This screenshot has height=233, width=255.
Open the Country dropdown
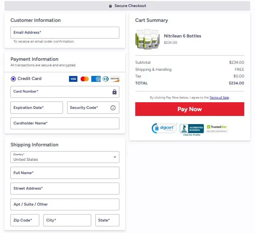(x=65, y=157)
